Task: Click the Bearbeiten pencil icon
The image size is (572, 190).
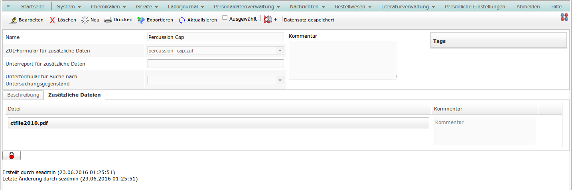Action: pos(13,20)
